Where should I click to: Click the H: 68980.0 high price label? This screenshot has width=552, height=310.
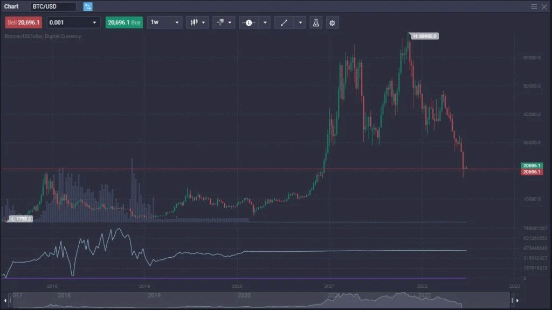[425, 36]
